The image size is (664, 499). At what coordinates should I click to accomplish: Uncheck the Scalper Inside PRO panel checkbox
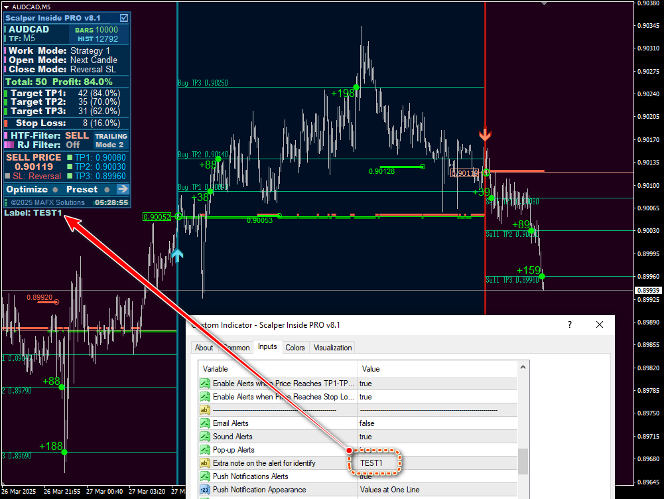(124, 18)
